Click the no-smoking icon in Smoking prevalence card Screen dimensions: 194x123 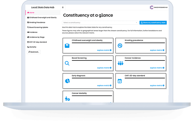click(x=120, y=46)
